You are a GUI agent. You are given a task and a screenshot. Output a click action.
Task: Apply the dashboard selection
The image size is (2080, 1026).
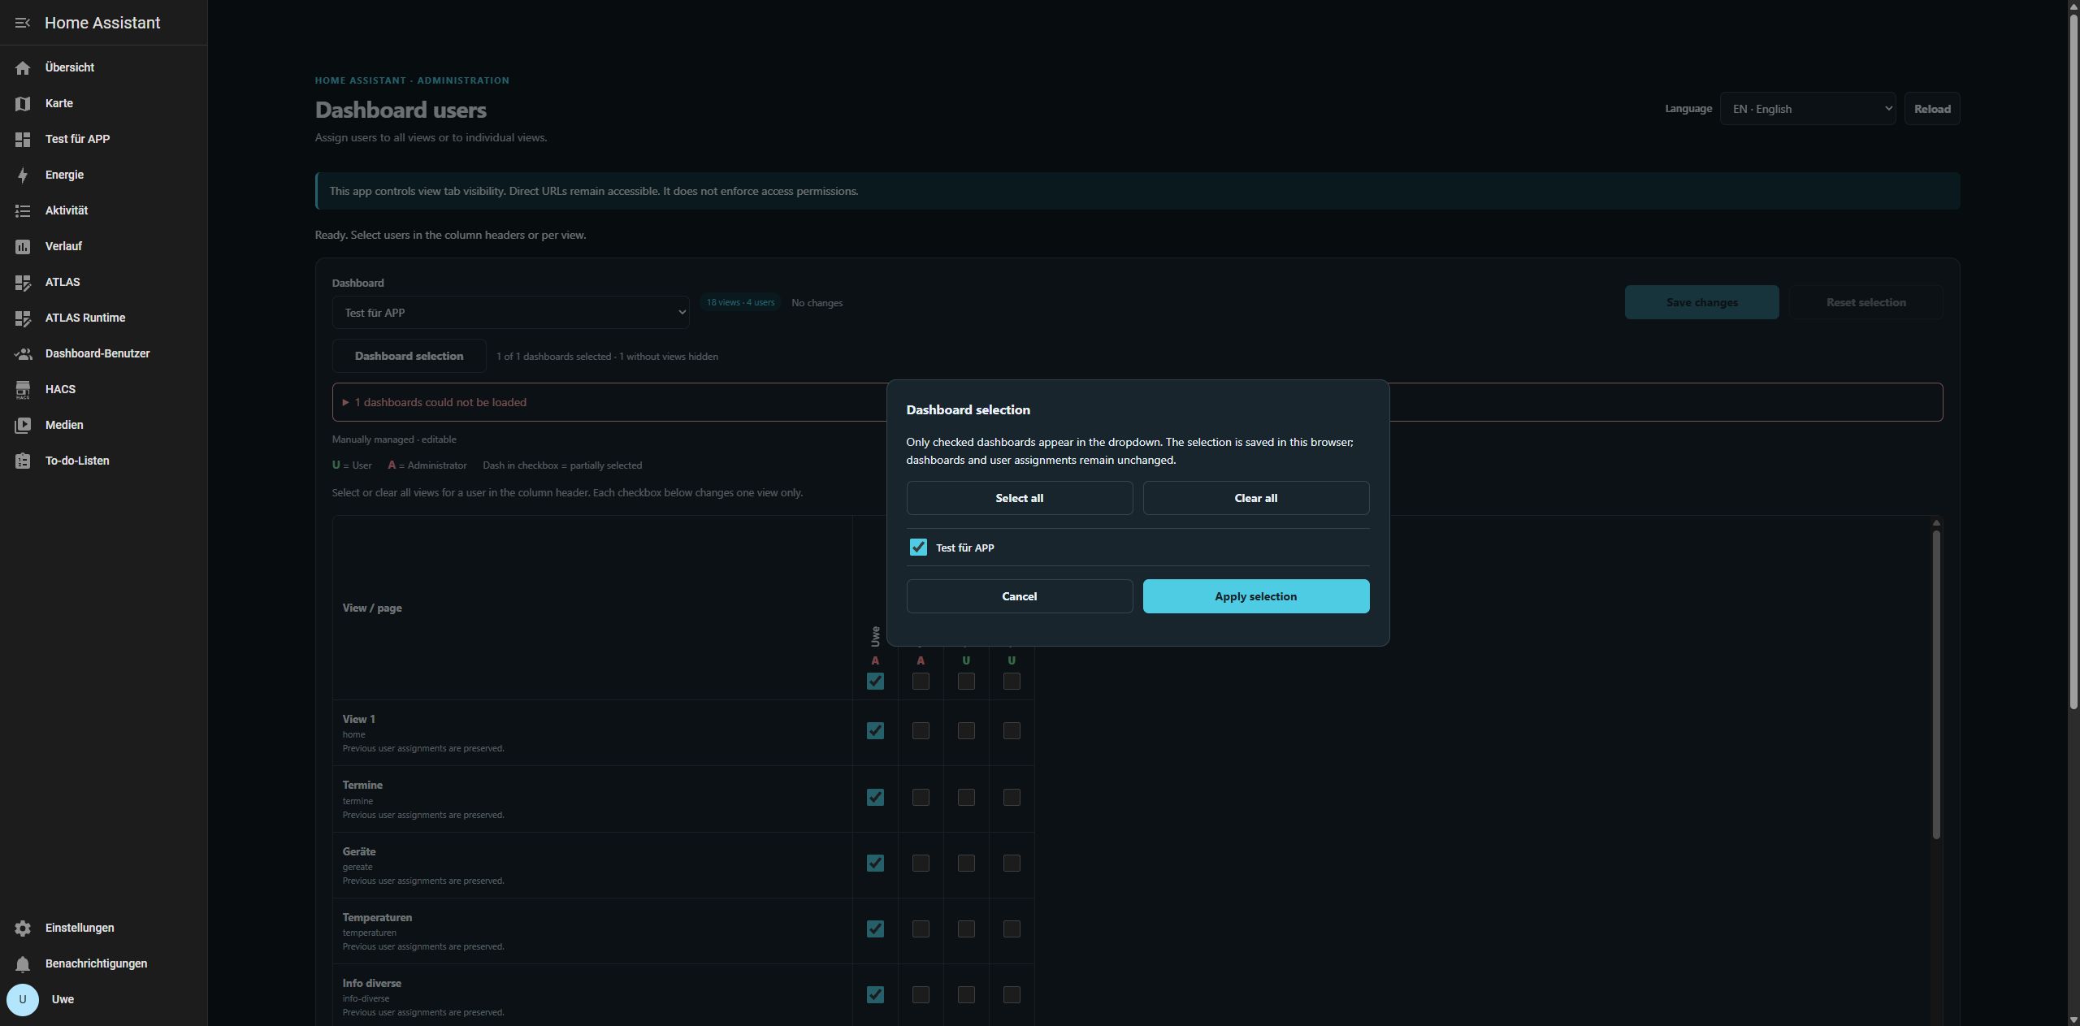pos(1256,596)
